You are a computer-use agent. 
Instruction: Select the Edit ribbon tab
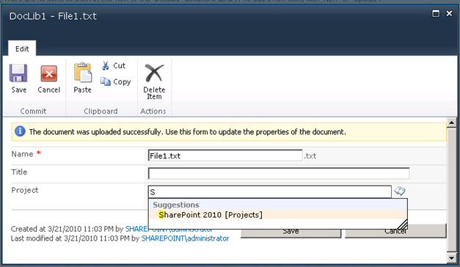(22, 48)
